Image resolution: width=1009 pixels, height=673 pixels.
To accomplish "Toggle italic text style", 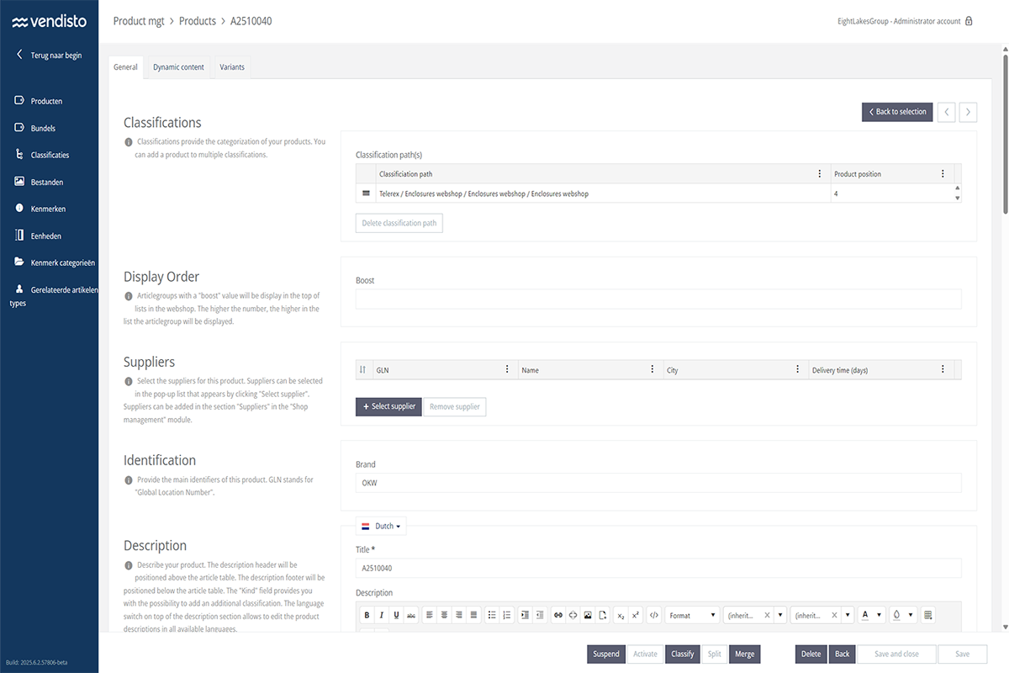I will point(381,615).
